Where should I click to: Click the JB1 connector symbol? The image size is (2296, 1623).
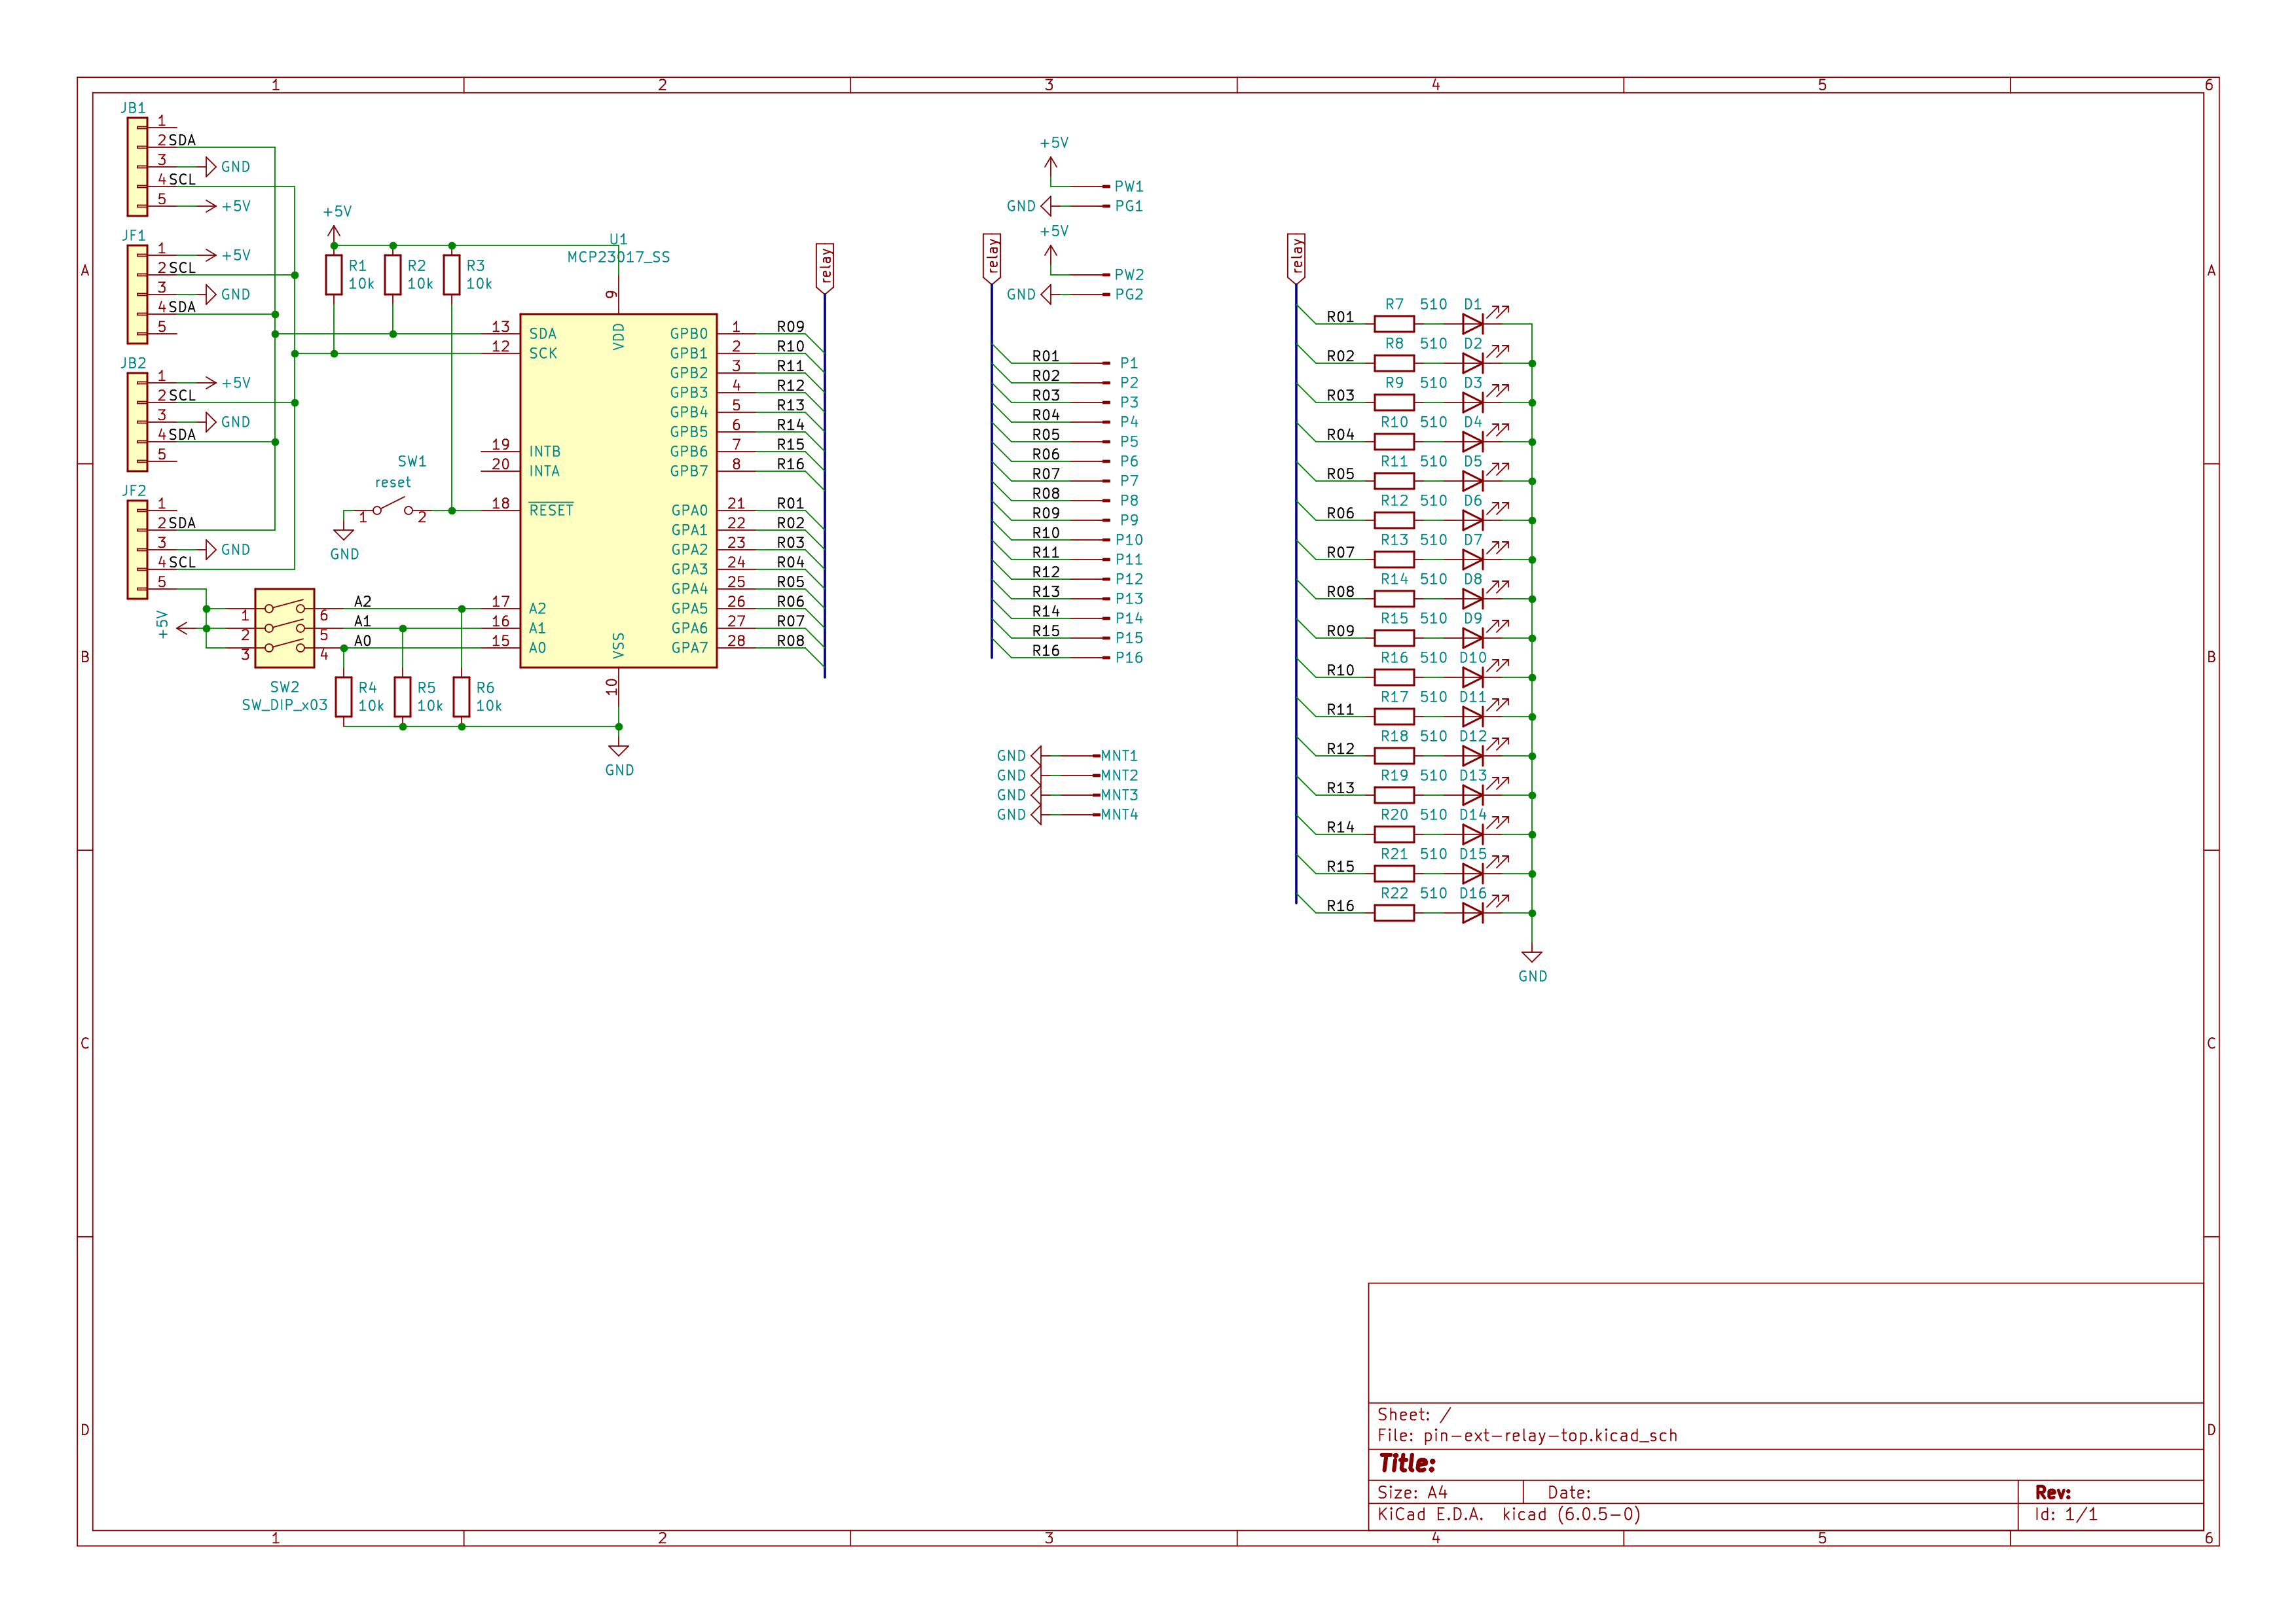(137, 167)
